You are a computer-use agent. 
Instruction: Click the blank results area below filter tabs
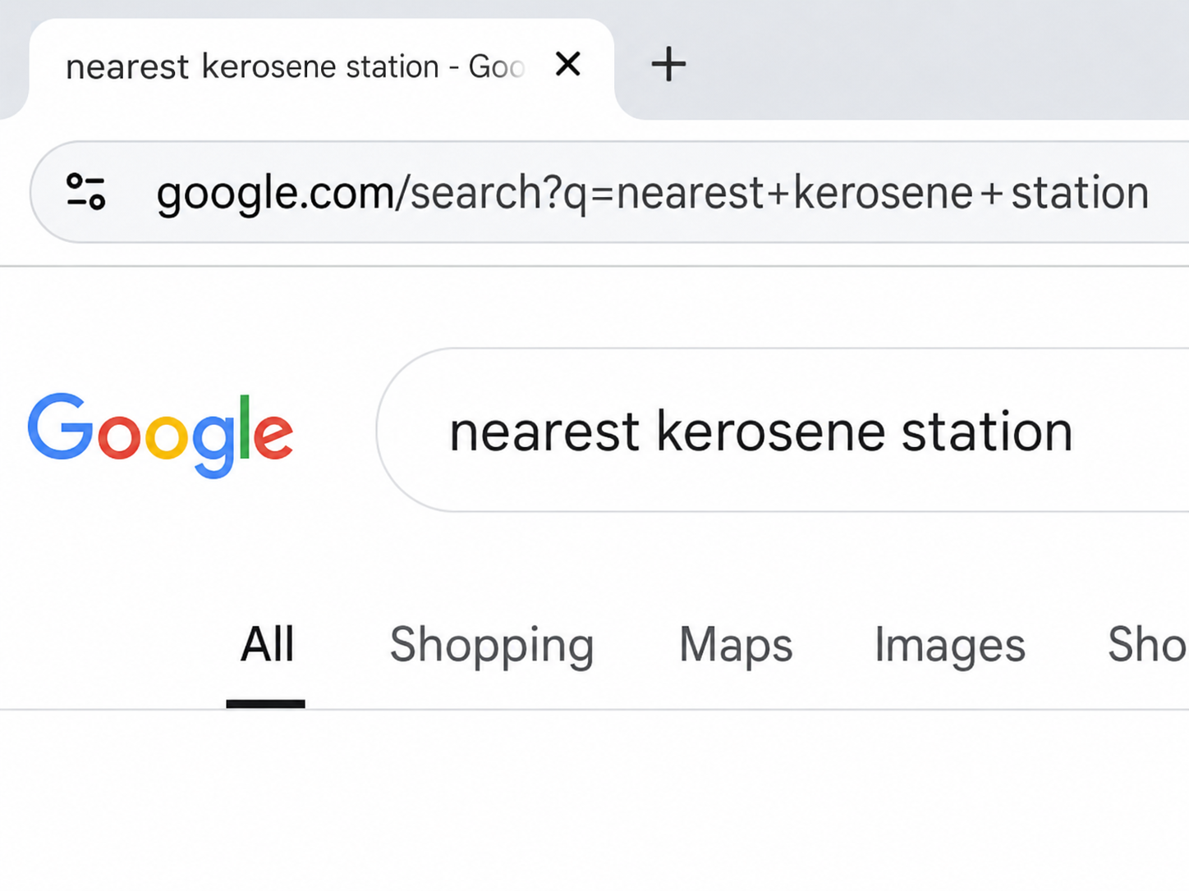point(594,800)
